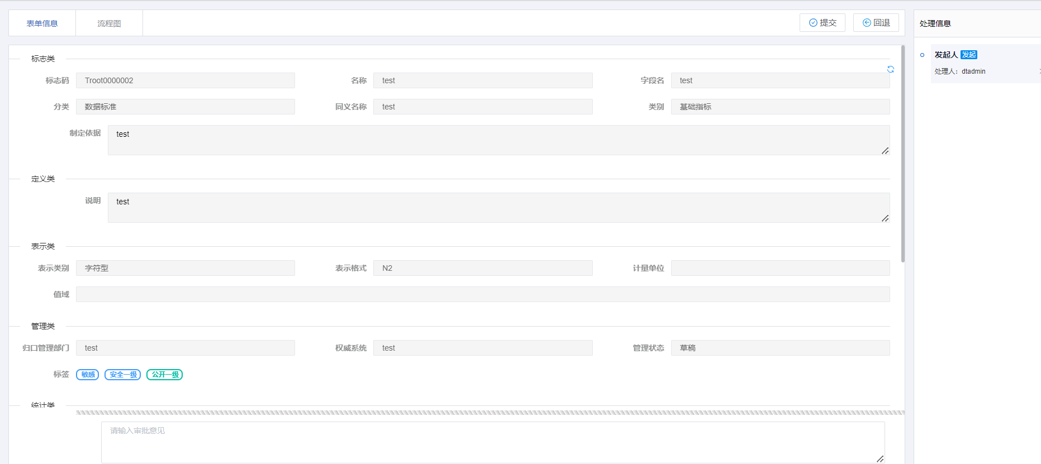This screenshot has width=1041, height=464.
Task: Open the 分类 field showing 数据标准
Action: pos(185,107)
